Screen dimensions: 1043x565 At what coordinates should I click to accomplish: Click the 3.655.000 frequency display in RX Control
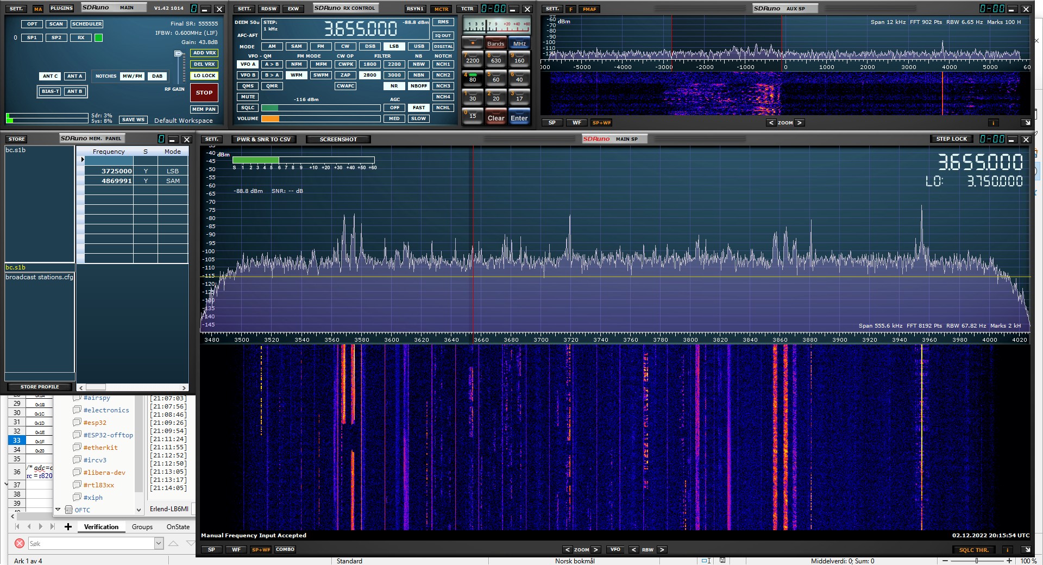pos(360,28)
